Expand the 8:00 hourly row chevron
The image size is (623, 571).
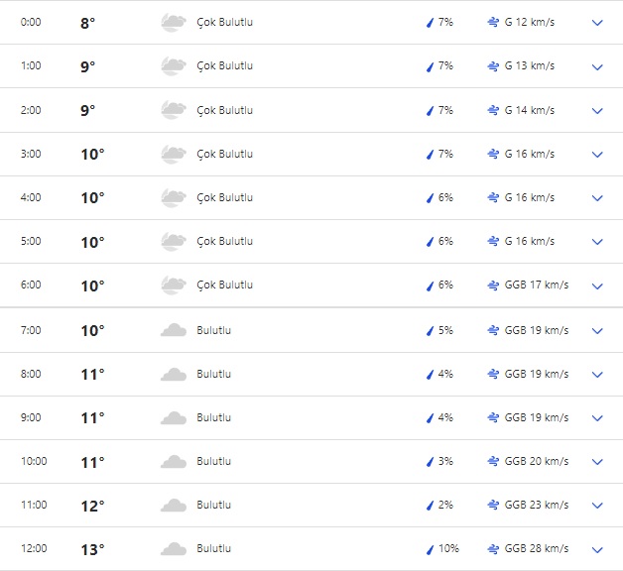[x=597, y=375]
